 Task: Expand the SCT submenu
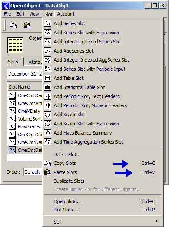point(103,222)
